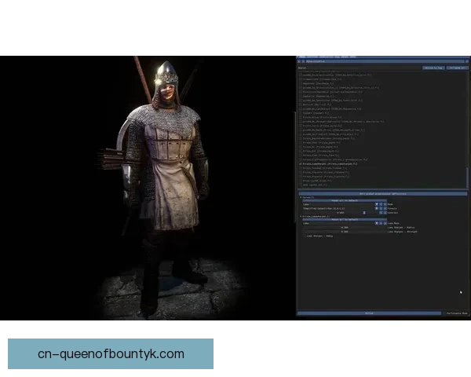
Task: Click the Lens Sharpen - Radius slider
Action: coord(338,228)
